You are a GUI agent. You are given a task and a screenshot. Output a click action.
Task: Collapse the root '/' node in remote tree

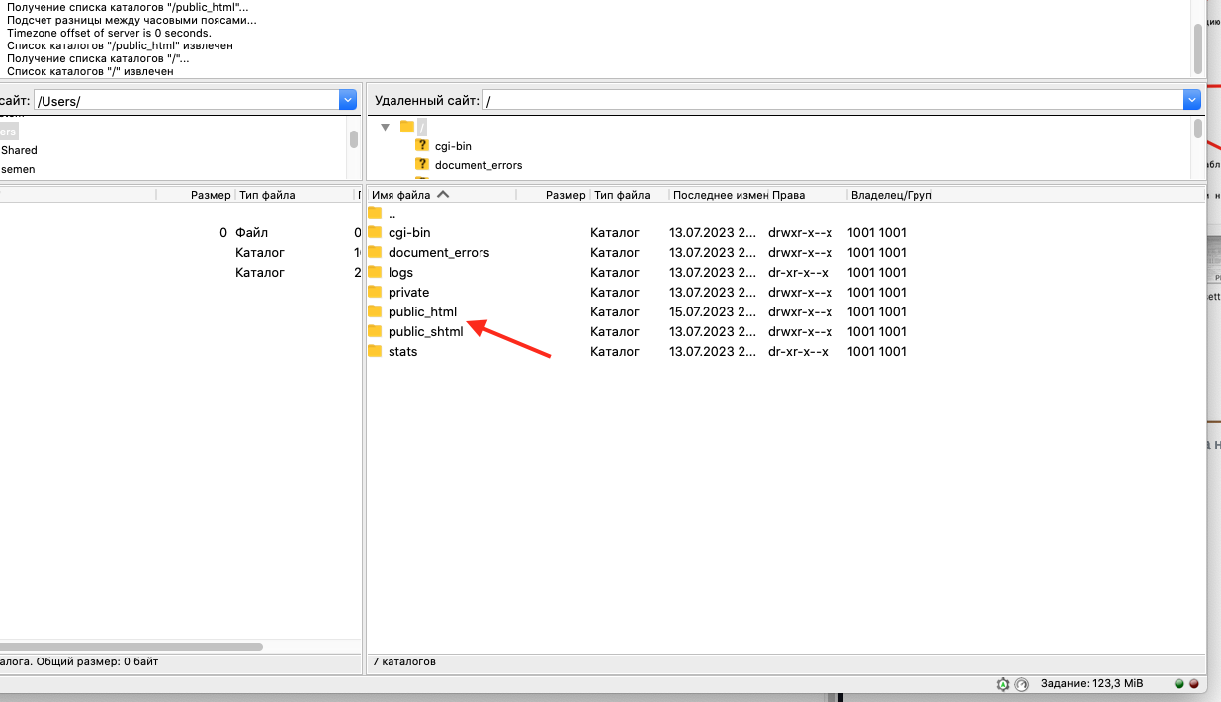(386, 127)
